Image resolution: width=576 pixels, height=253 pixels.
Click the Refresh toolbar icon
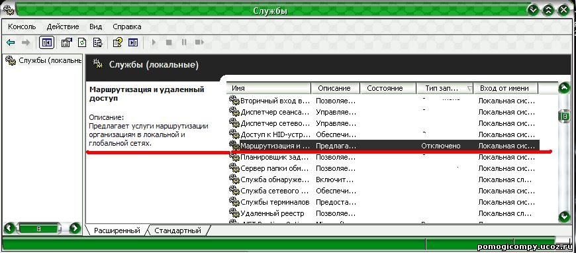[x=82, y=42]
